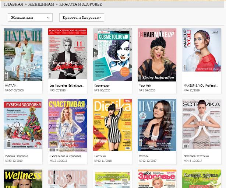Open the Натали №12 12/2017 cover

point(157,125)
